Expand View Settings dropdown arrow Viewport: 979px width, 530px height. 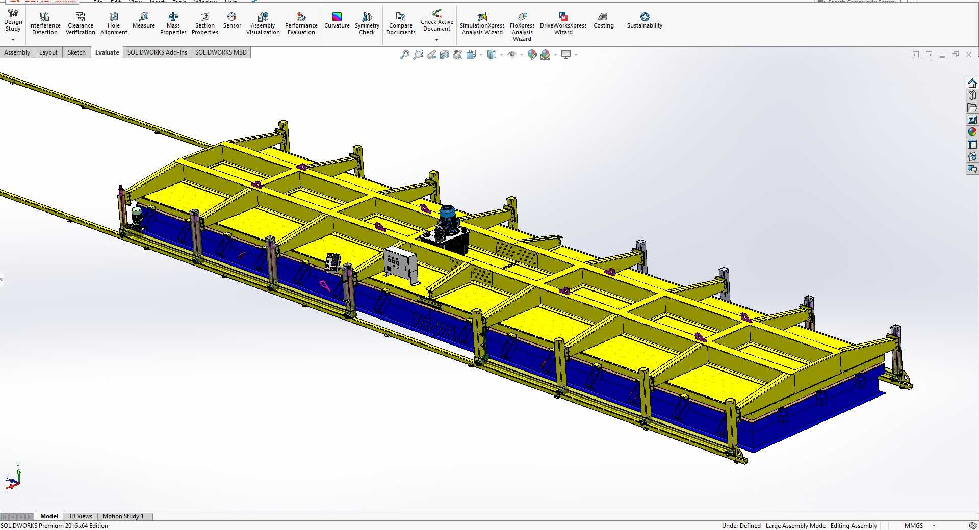(576, 55)
